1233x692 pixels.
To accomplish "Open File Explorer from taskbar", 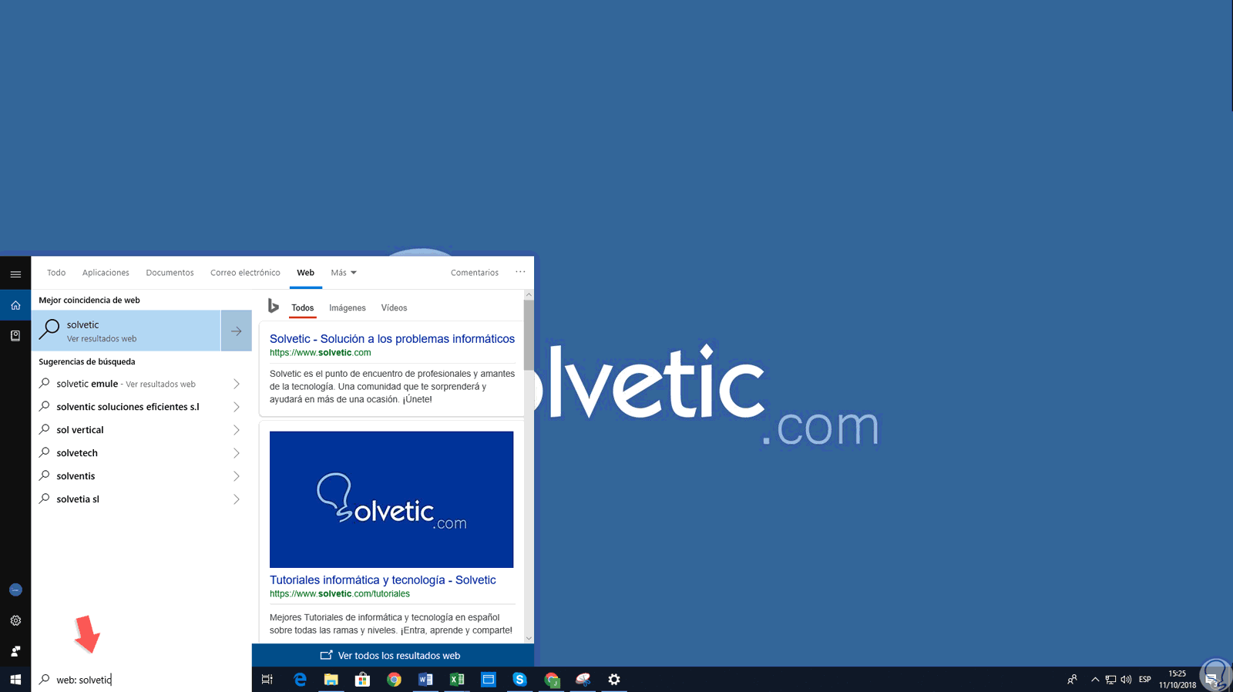I will [331, 680].
